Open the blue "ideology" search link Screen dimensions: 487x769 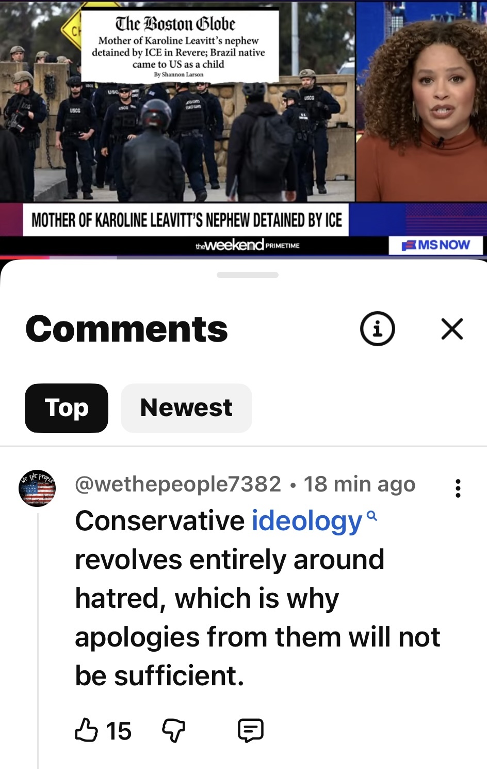pos(307,521)
